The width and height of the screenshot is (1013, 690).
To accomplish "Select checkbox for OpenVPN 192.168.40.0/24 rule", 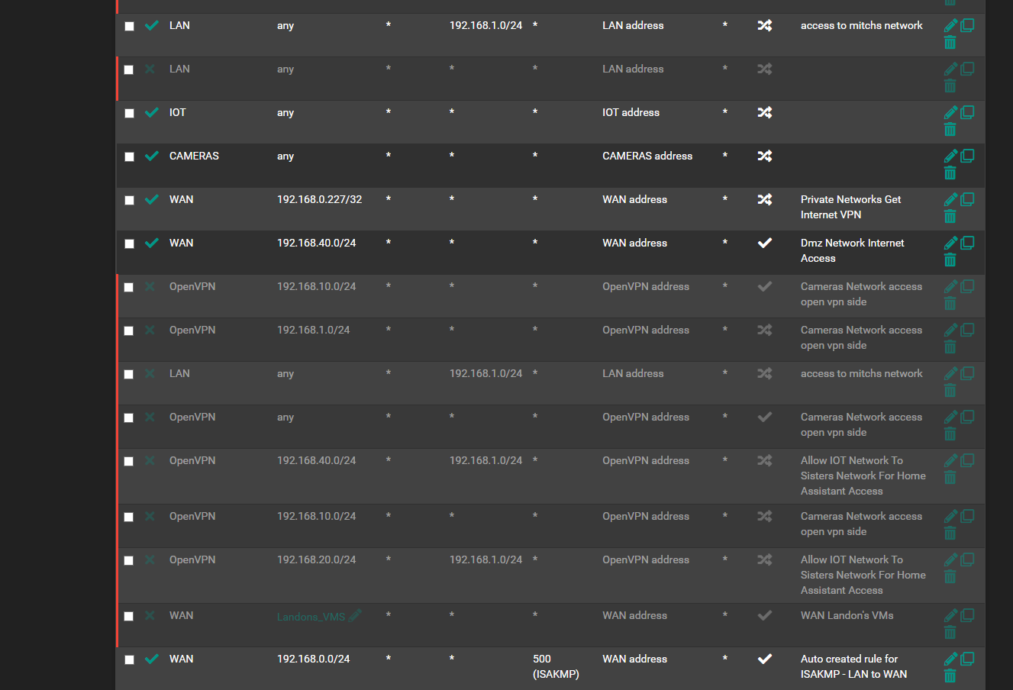I will point(129,461).
